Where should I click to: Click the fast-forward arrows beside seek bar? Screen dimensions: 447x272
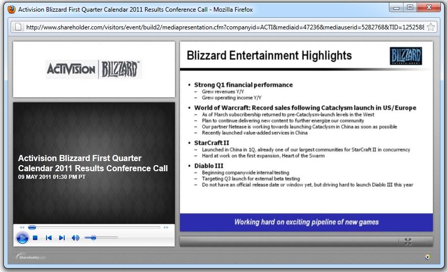click(x=166, y=227)
